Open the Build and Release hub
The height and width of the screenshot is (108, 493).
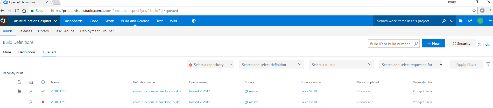[x=135, y=21]
